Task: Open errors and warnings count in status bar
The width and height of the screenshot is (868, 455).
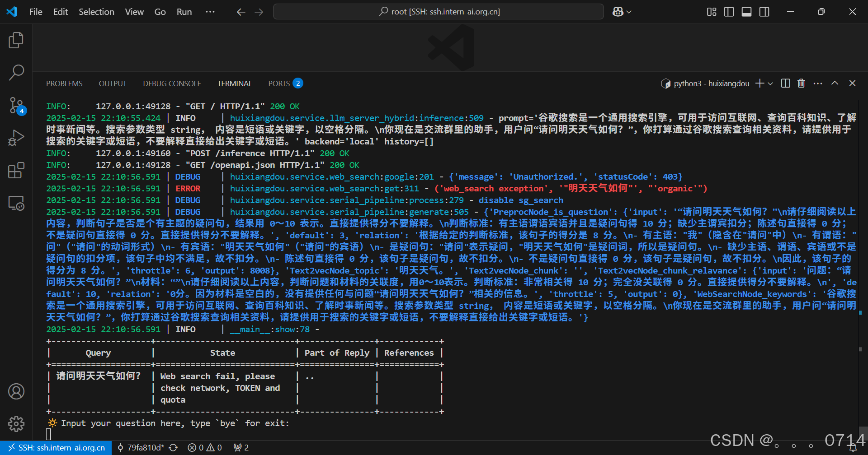Action: [x=205, y=448]
